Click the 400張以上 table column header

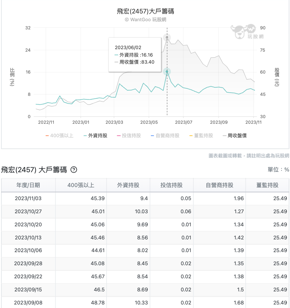click(81, 185)
